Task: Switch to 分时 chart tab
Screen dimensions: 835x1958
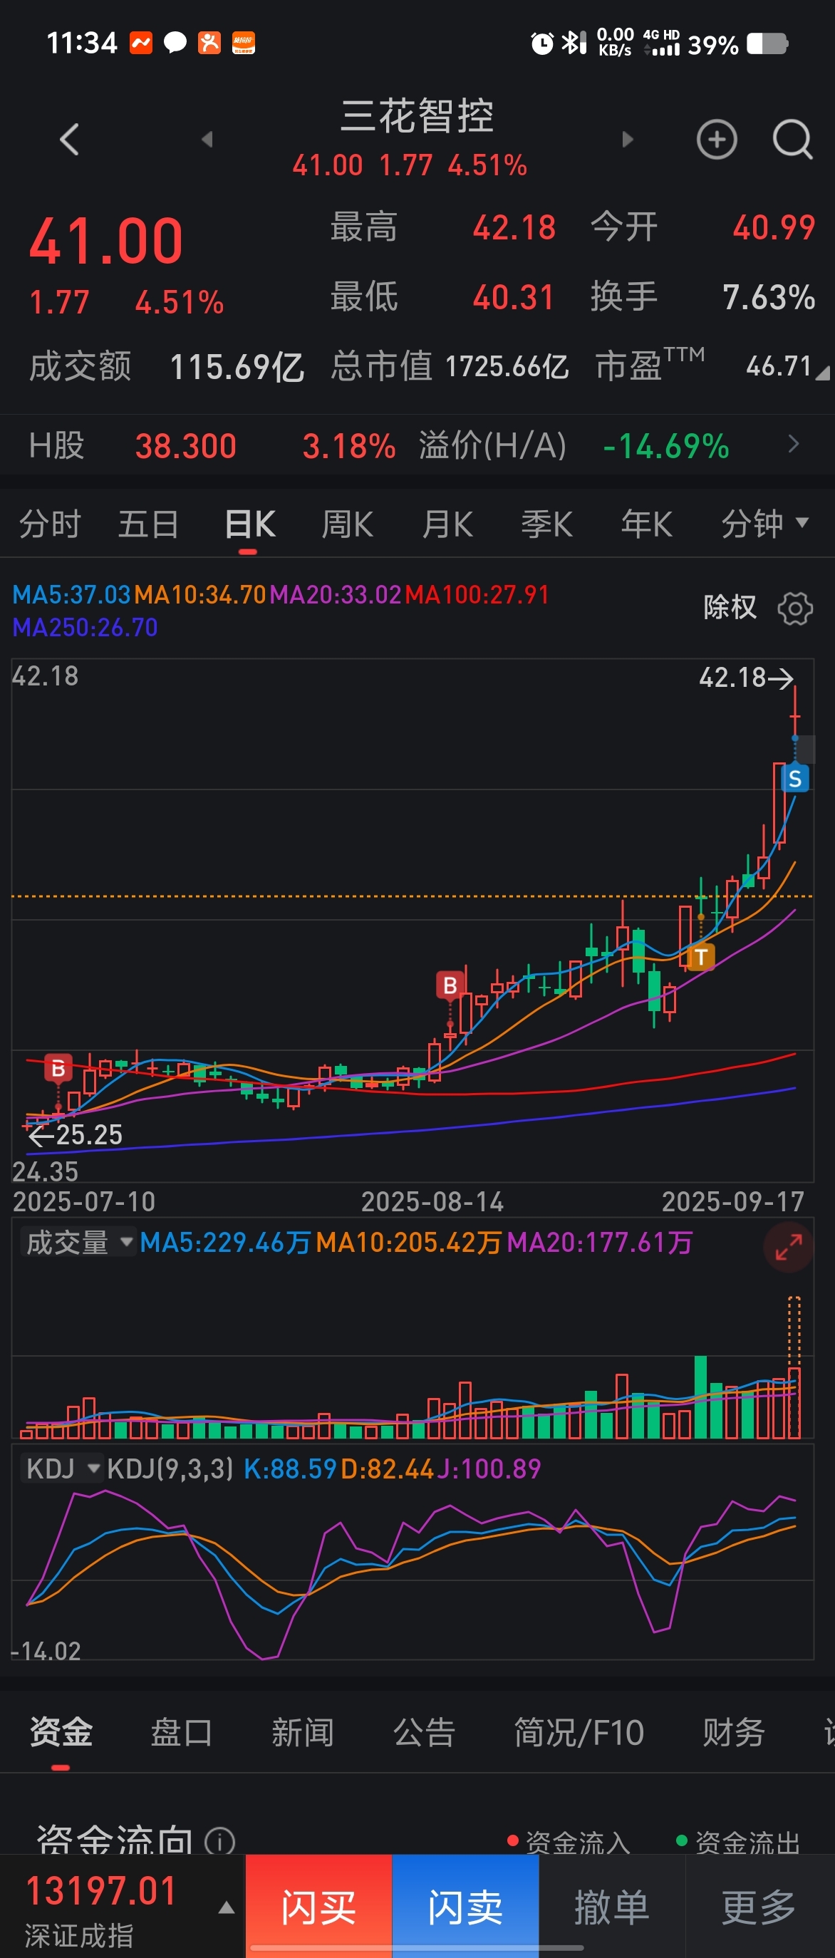Action: (x=50, y=524)
